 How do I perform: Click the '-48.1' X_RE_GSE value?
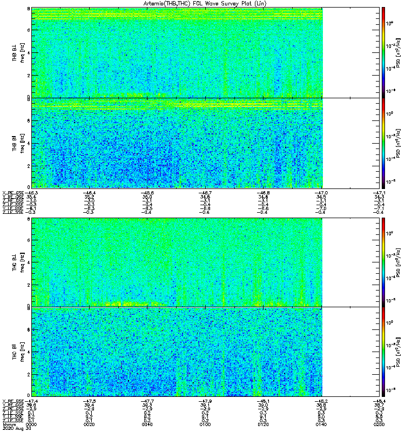263,401
